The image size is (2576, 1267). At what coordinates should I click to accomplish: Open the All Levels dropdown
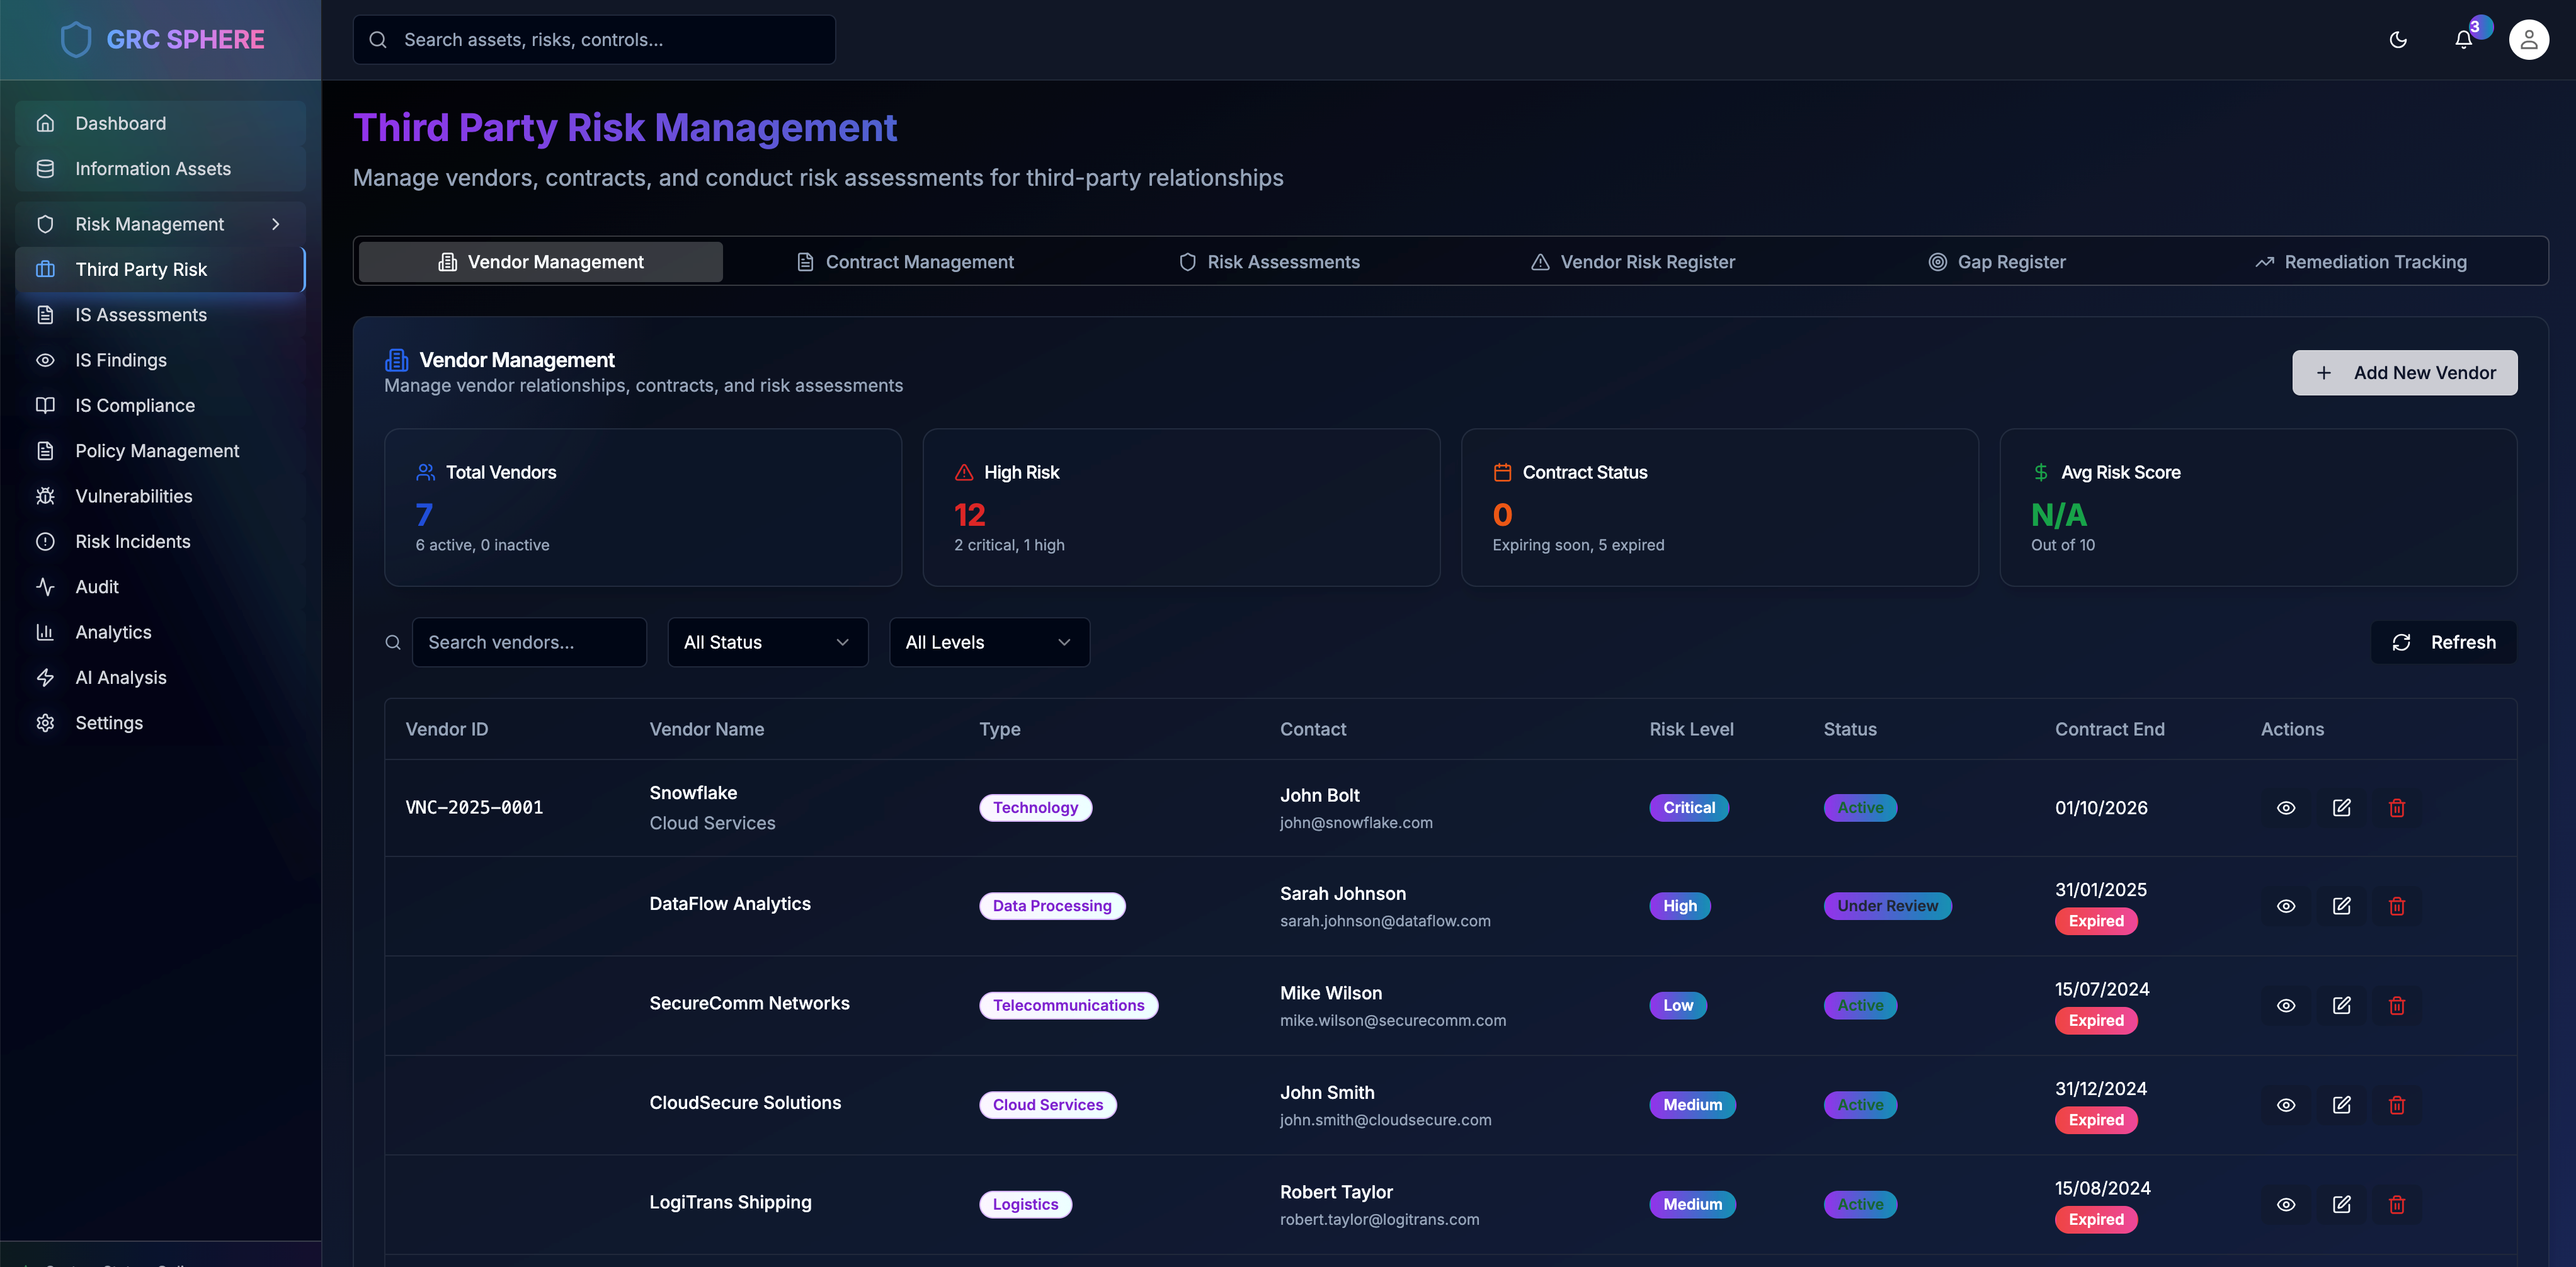pyautogui.click(x=988, y=642)
